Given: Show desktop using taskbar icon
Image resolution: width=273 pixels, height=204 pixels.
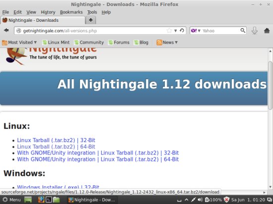Looking at the screenshot, I should [28, 200].
